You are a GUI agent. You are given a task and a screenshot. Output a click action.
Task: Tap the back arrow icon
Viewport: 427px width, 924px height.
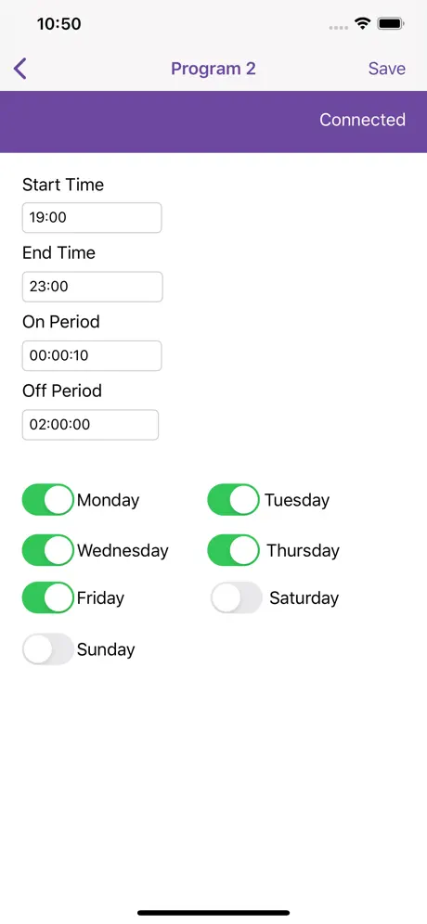tap(20, 69)
